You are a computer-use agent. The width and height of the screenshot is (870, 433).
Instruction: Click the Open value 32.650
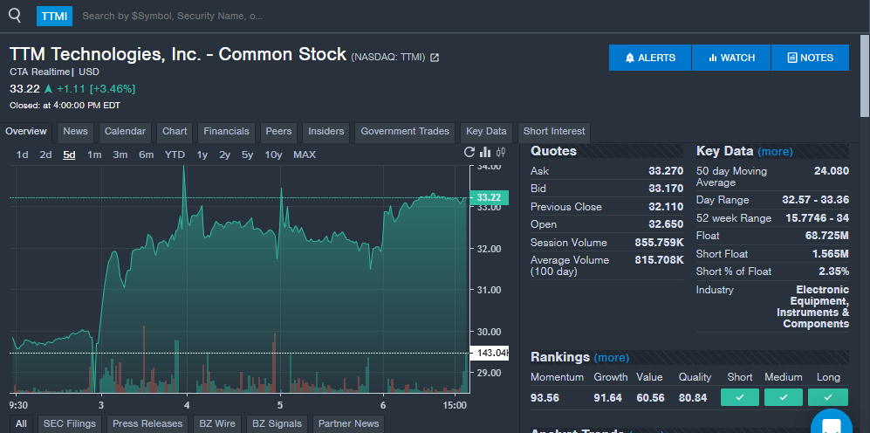point(666,224)
